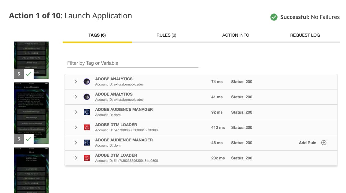Click Status: 200 in the 202 ms row
The height and width of the screenshot is (193, 346).
pos(242,158)
